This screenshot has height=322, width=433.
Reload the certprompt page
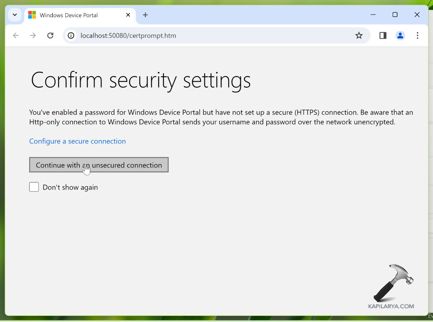50,36
